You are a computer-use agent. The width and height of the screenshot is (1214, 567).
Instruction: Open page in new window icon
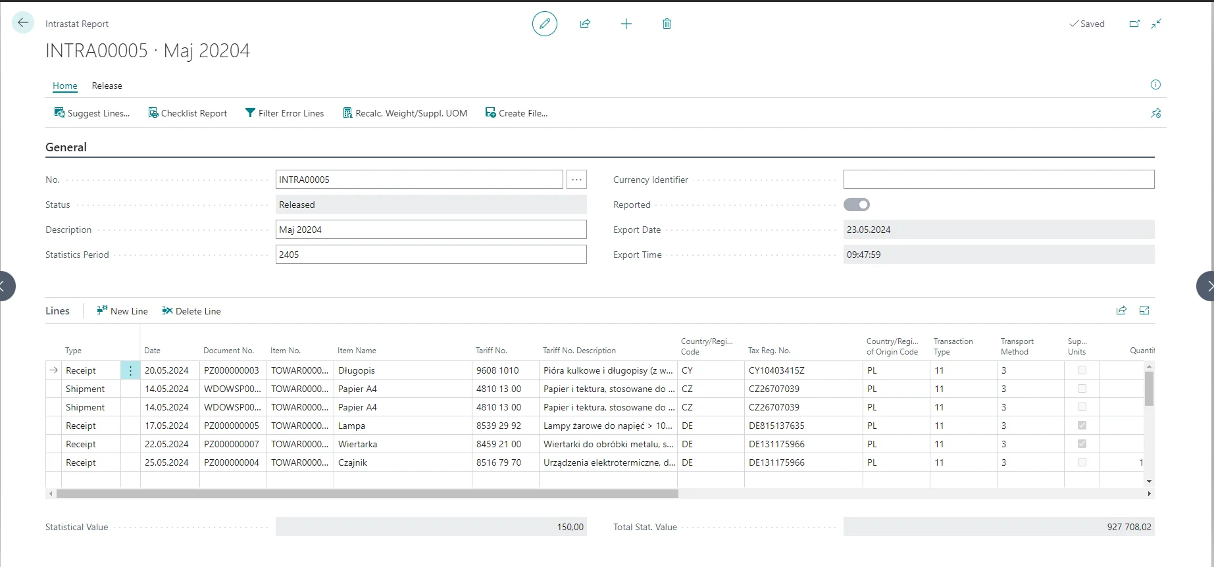[x=1134, y=24]
